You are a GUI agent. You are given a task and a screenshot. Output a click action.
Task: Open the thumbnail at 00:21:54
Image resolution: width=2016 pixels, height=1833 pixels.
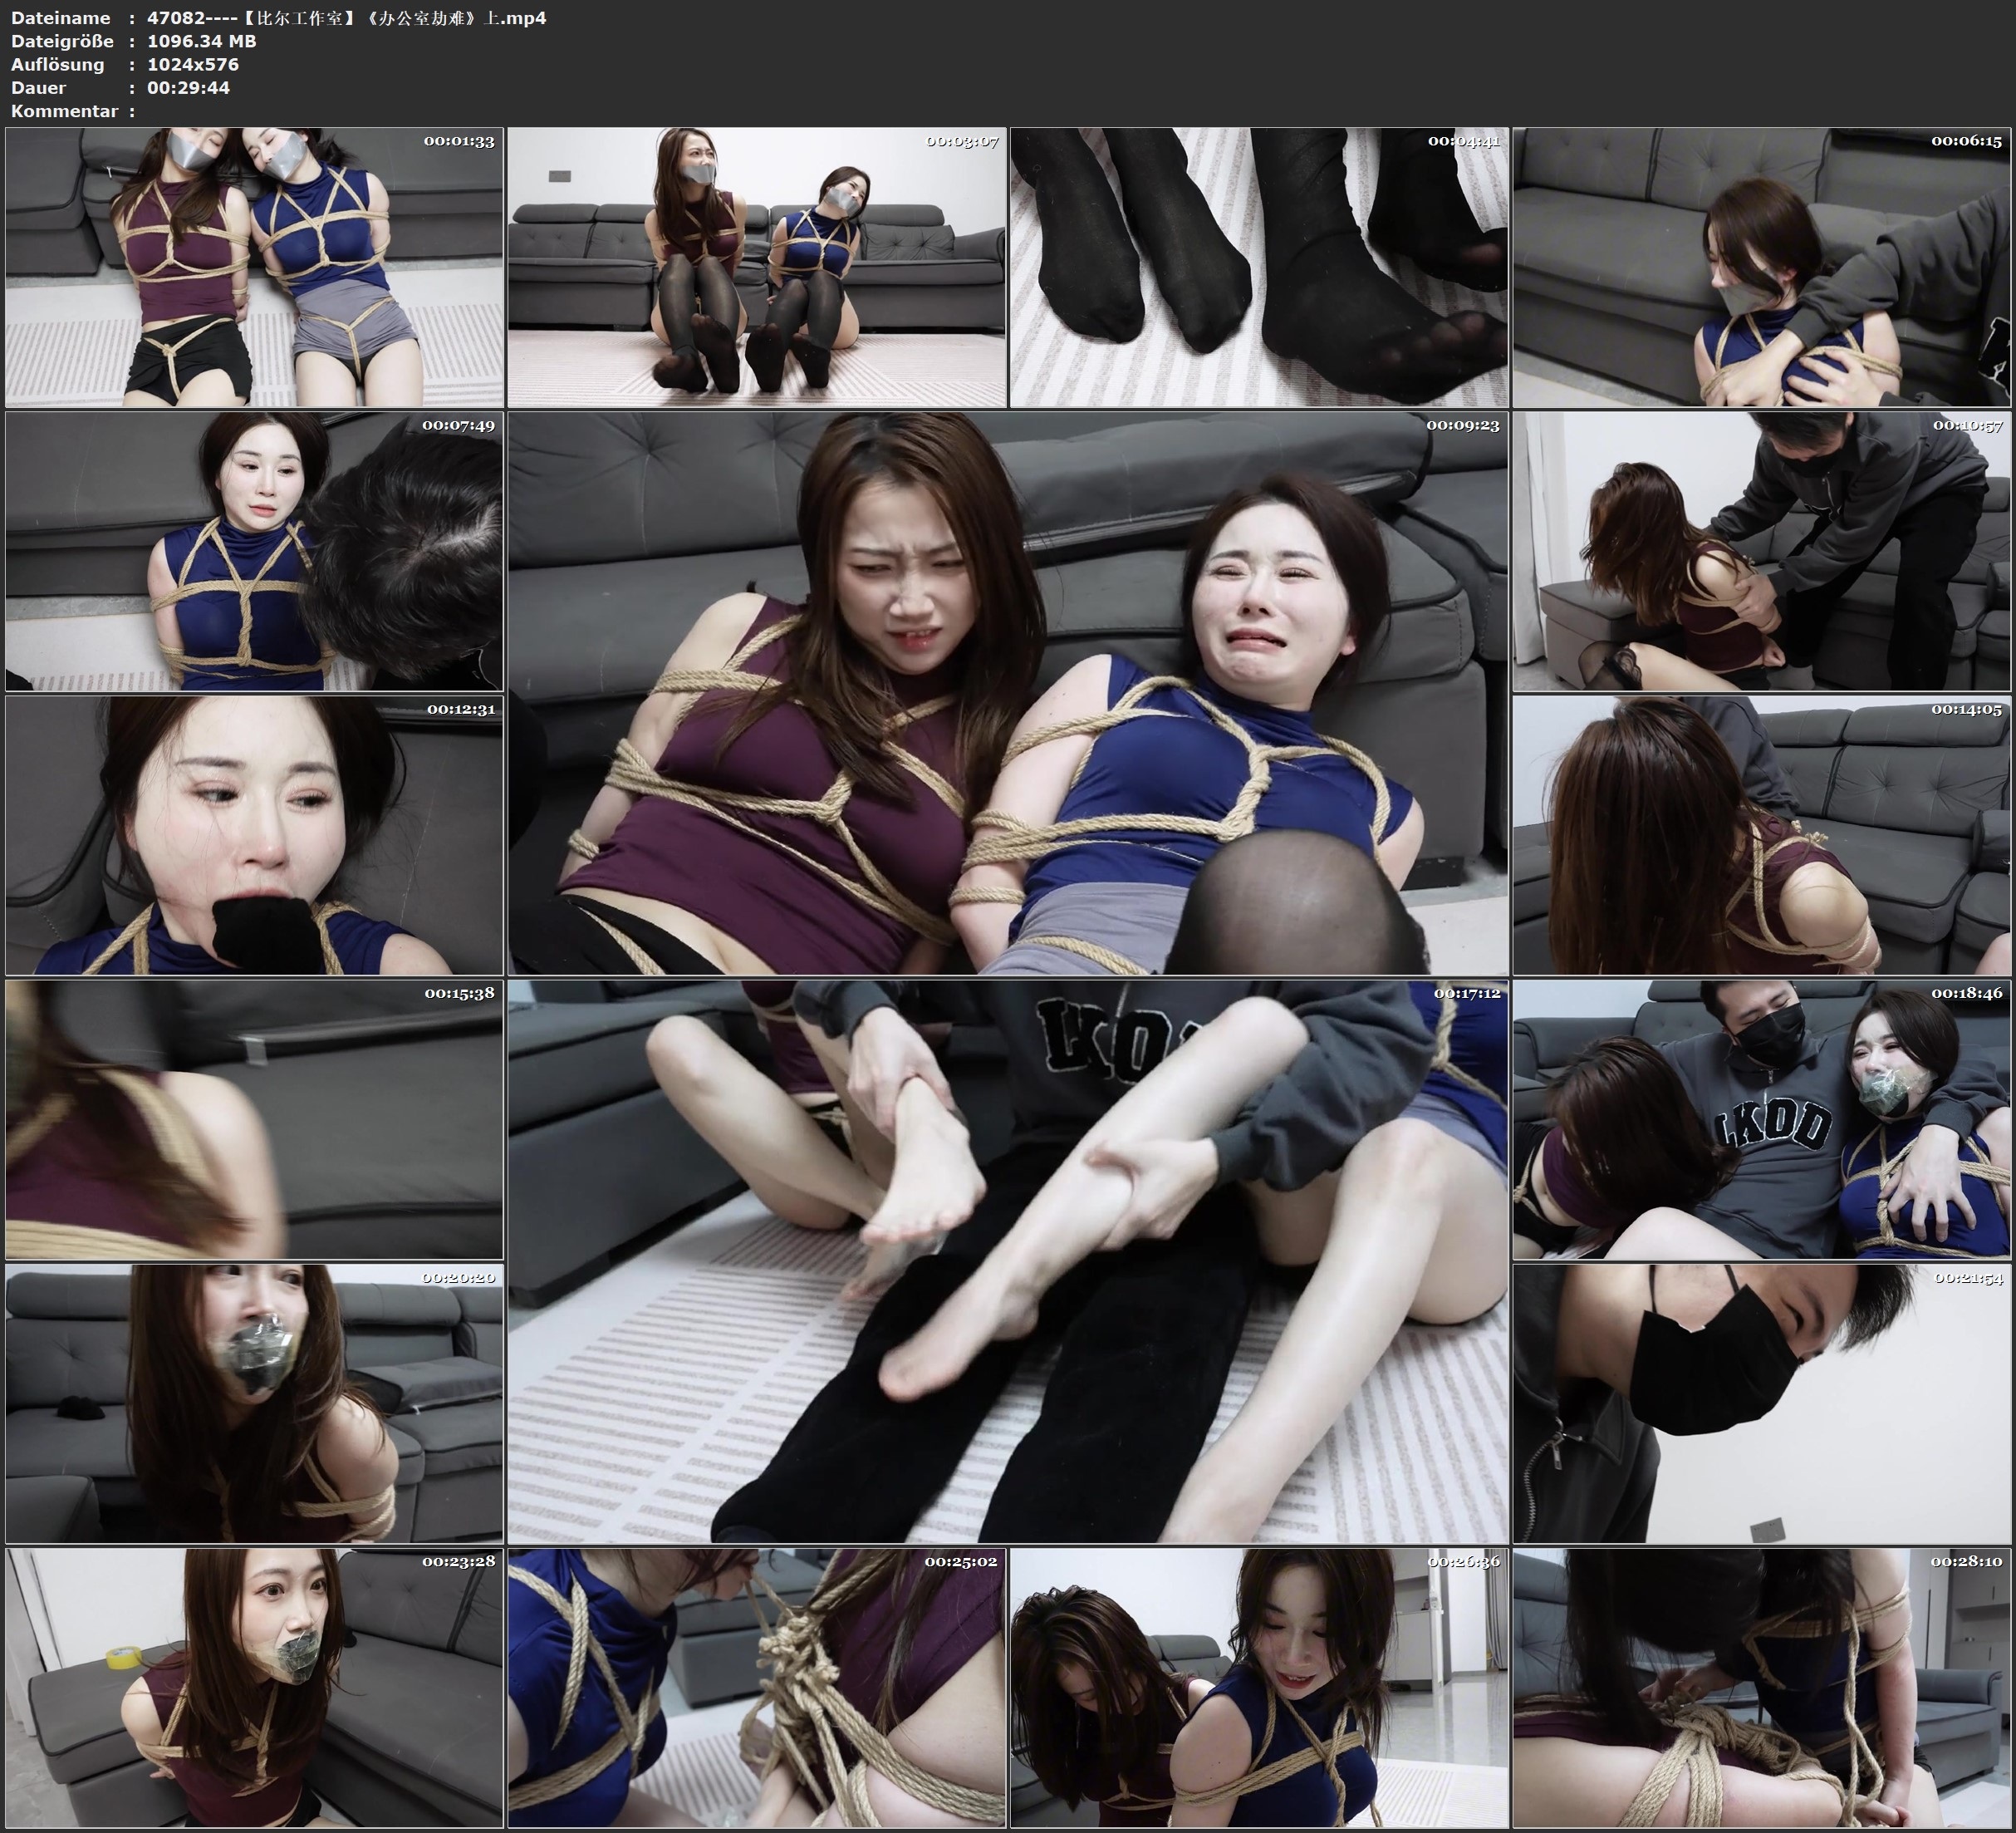point(1761,1403)
